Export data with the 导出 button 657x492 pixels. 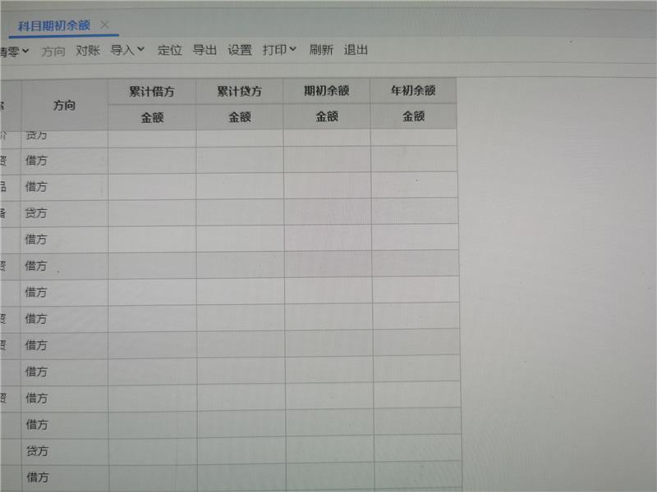pos(204,50)
